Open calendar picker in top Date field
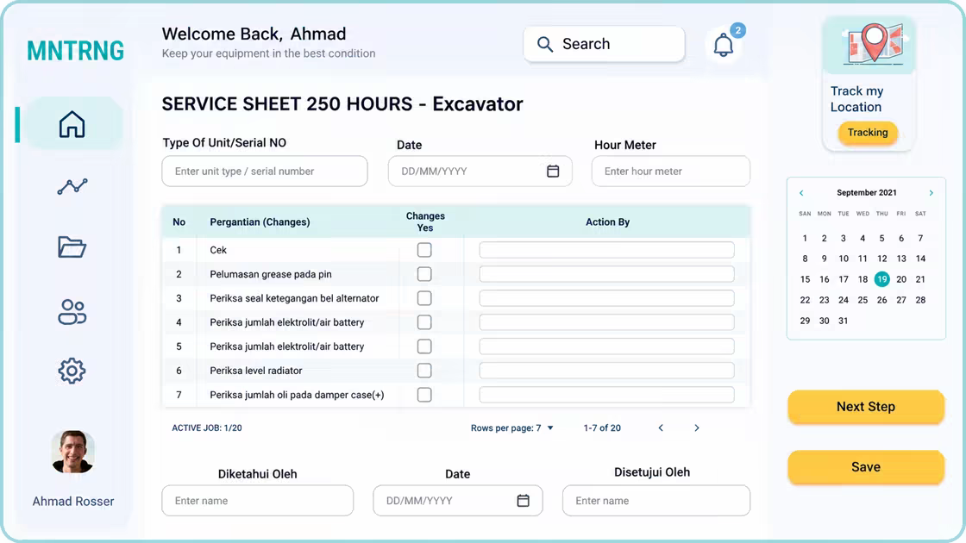 click(x=553, y=172)
